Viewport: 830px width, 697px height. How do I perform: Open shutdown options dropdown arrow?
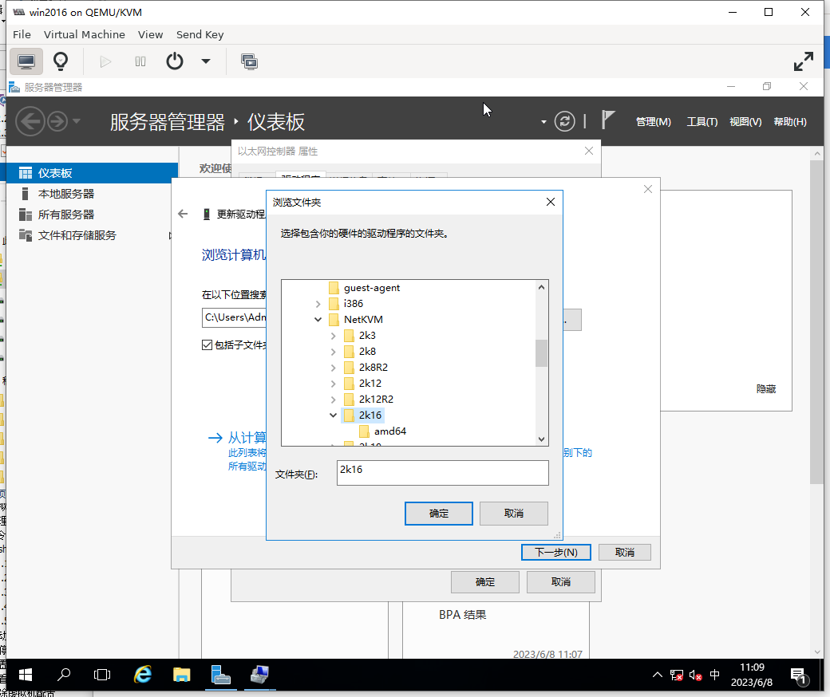tap(206, 61)
